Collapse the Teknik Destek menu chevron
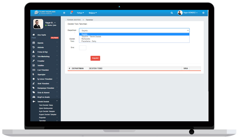 tap(57, 101)
